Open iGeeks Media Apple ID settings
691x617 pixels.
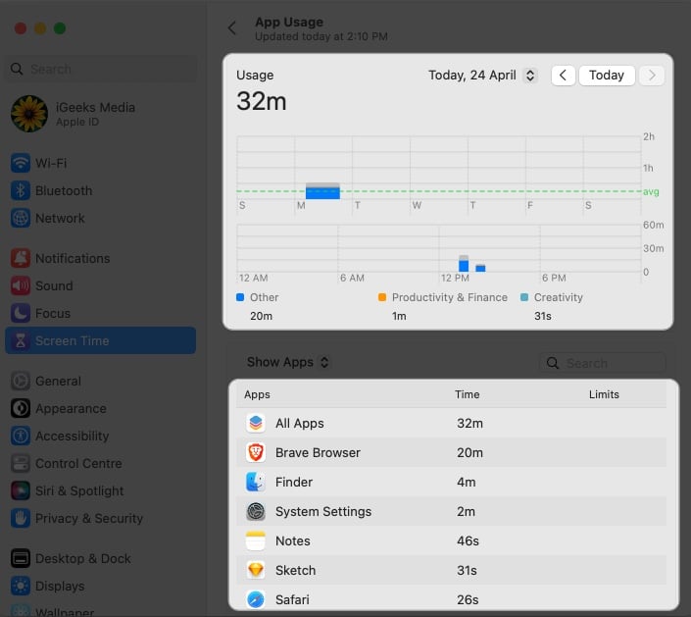point(101,114)
